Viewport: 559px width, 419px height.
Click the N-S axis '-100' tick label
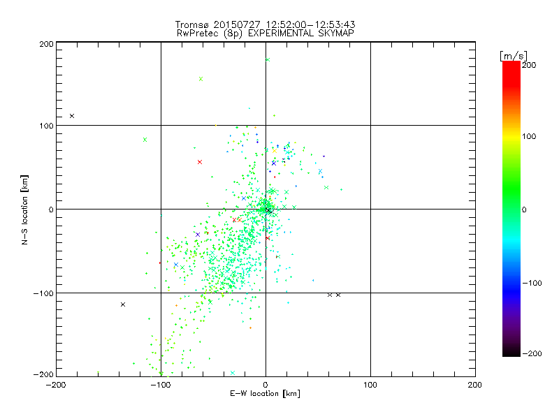(43, 293)
